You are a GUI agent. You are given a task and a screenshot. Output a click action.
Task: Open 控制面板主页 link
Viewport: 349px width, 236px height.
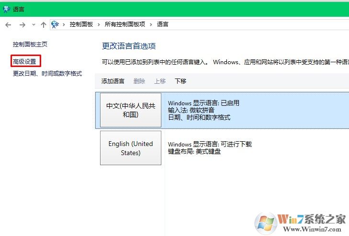[x=30, y=45]
